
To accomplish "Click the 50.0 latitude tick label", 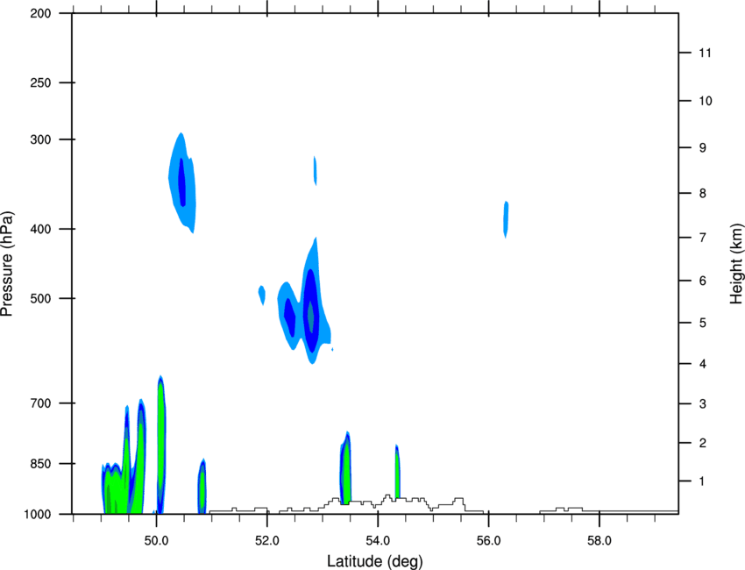I will point(156,541).
